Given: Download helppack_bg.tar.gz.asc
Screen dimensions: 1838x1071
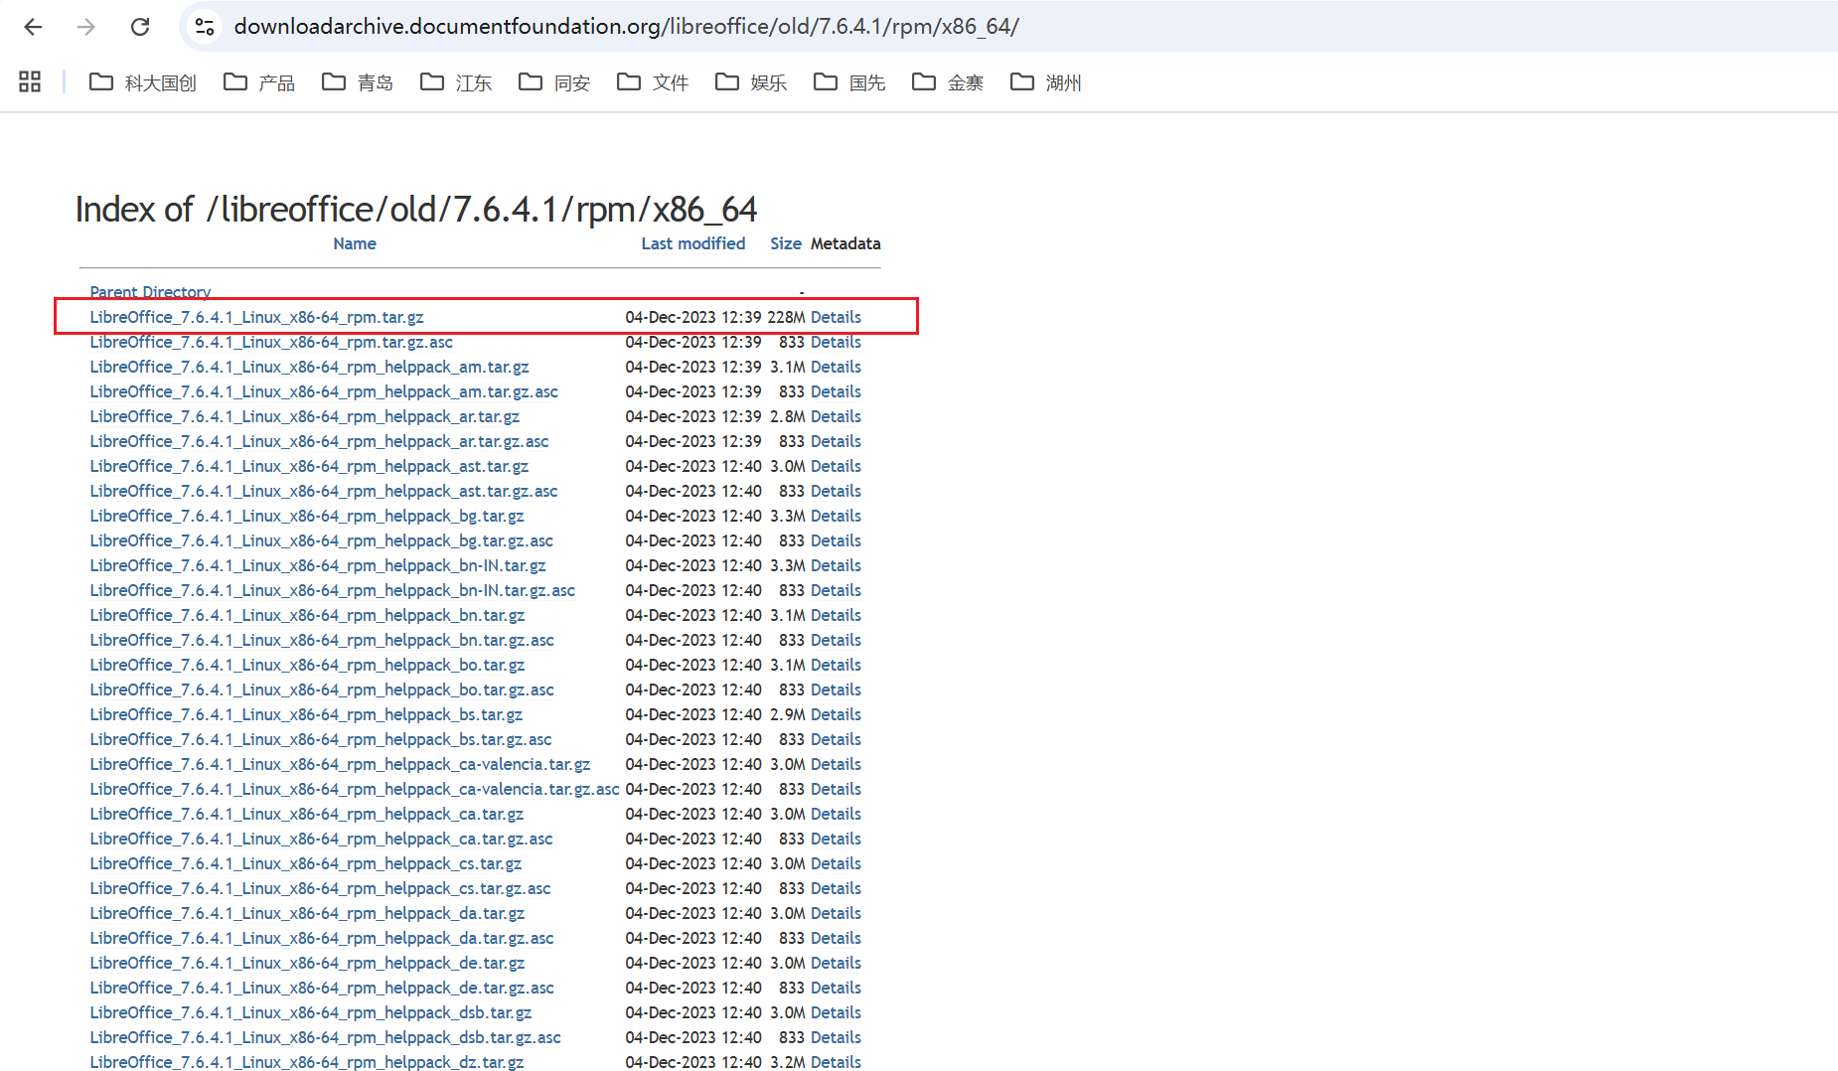Looking at the screenshot, I should pyautogui.click(x=322, y=540).
